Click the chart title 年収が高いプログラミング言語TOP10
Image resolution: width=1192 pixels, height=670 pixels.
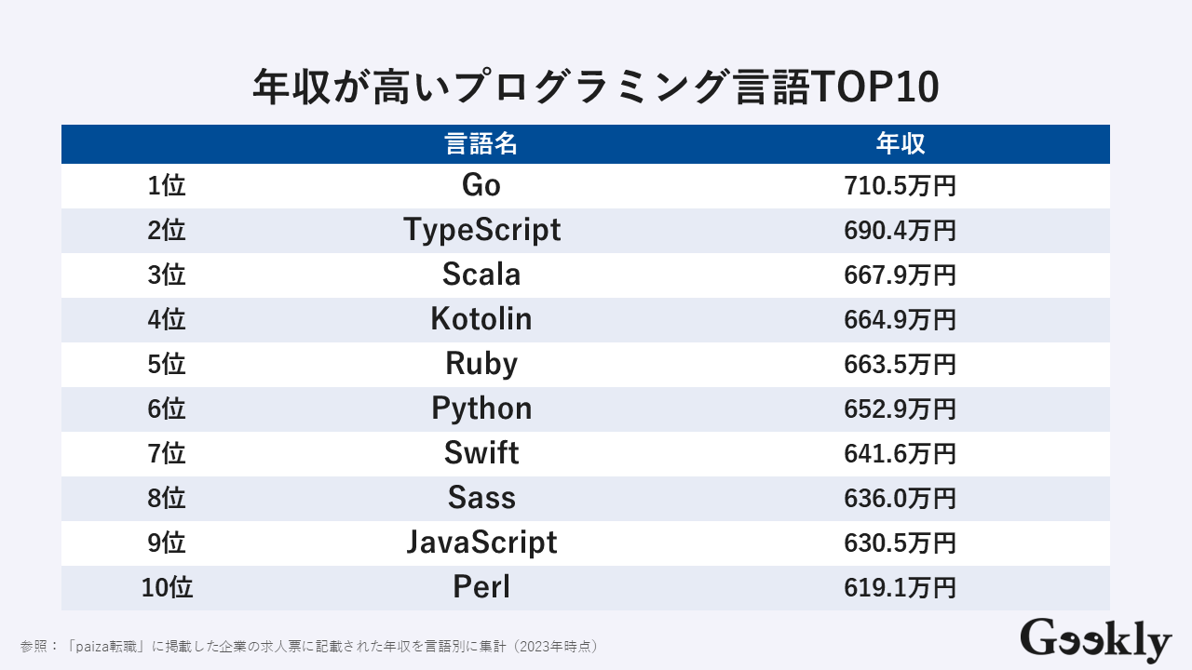click(x=596, y=88)
